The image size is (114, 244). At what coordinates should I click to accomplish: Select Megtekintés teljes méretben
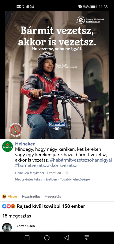point(36,179)
